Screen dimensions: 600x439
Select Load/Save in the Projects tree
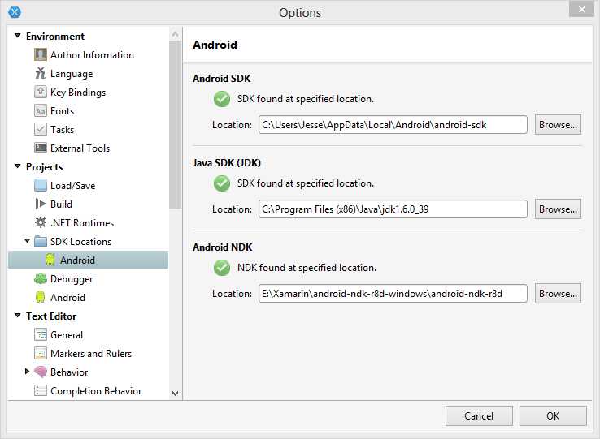tap(72, 186)
